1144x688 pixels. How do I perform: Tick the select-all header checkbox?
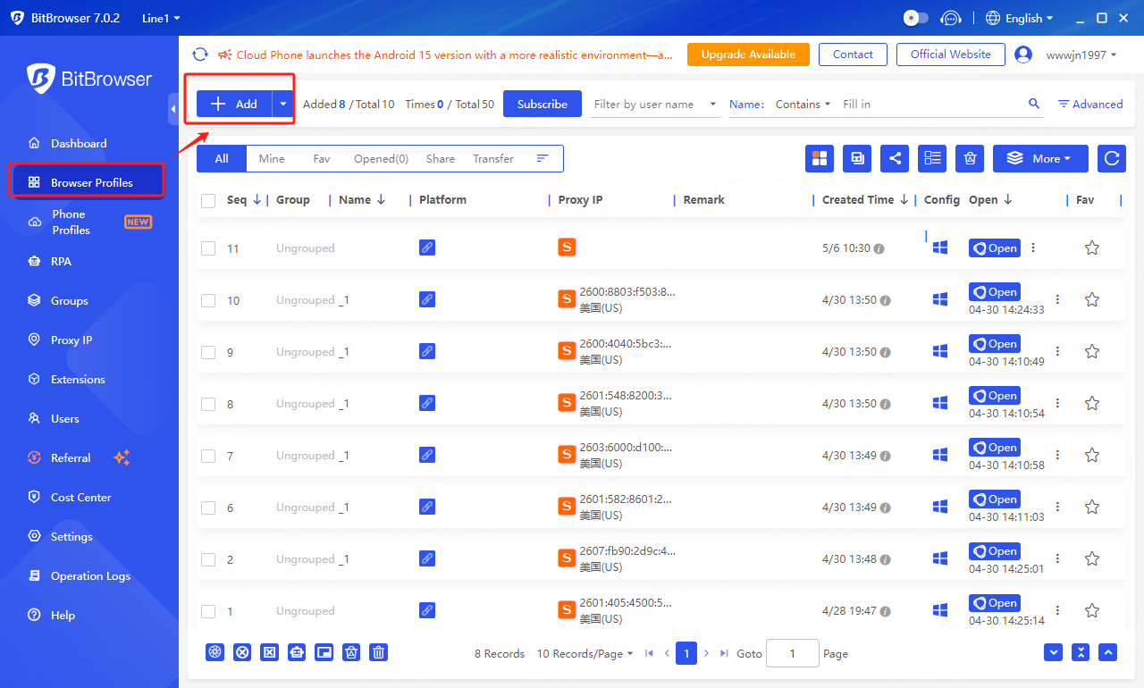pos(208,200)
